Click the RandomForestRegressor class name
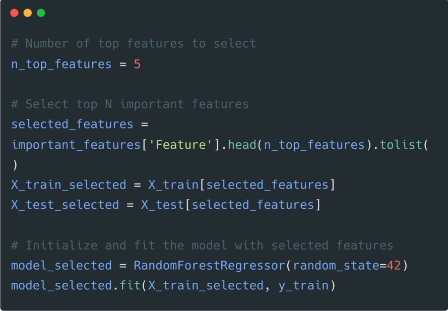 (x=210, y=266)
